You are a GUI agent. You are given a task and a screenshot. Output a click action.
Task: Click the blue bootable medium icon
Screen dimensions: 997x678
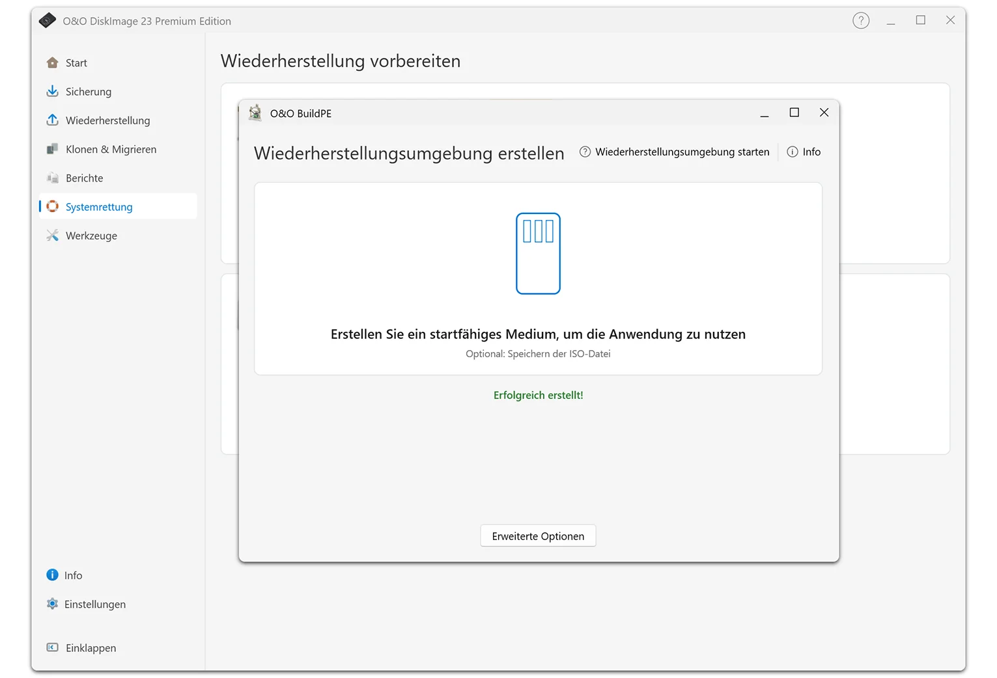[538, 253]
